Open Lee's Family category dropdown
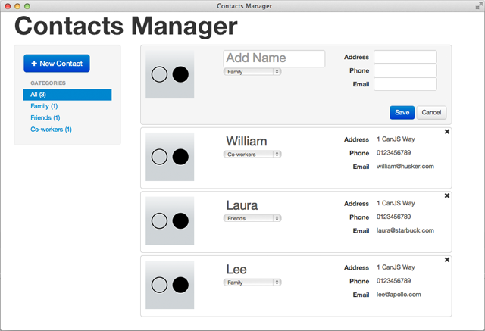Viewport: 485px width, 331px height. (x=252, y=283)
